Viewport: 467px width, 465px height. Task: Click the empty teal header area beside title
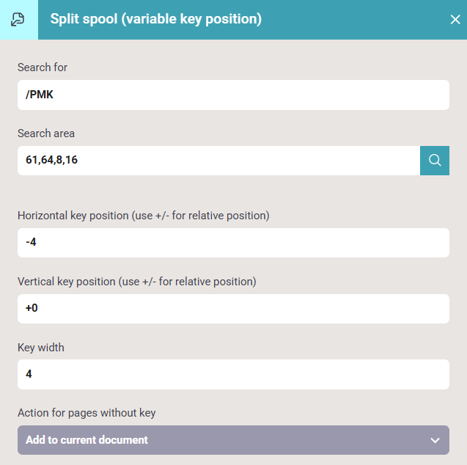pos(354,20)
